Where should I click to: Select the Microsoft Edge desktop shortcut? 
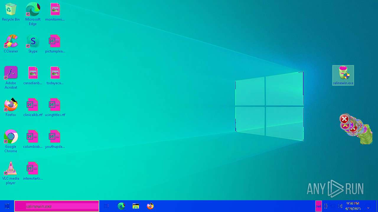coord(33,14)
